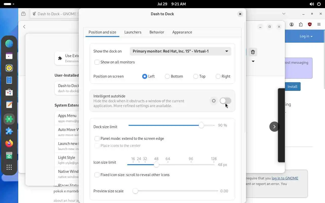325x203 pixels.
Task: Open Software store icon in dock
Action: [9, 92]
